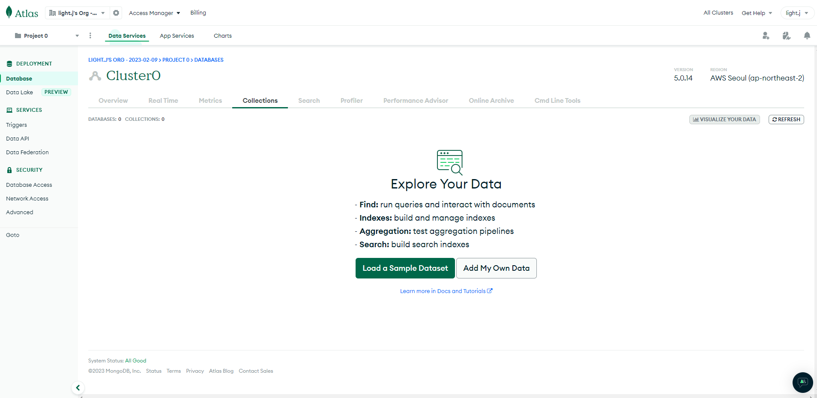Select the Data Services tab
Screen dimensions: 817x398
[127, 36]
